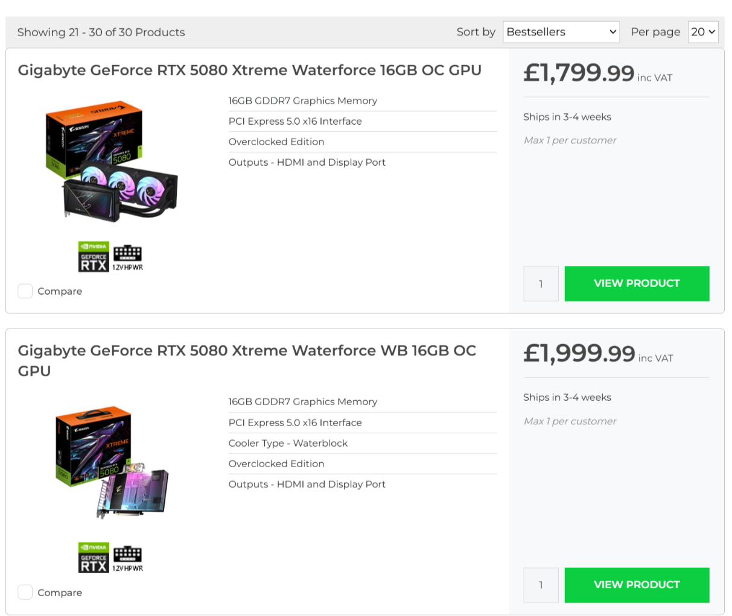
Task: Tick Compare checkbox for £1,799.99 Waterforce GPU
Action: click(25, 291)
